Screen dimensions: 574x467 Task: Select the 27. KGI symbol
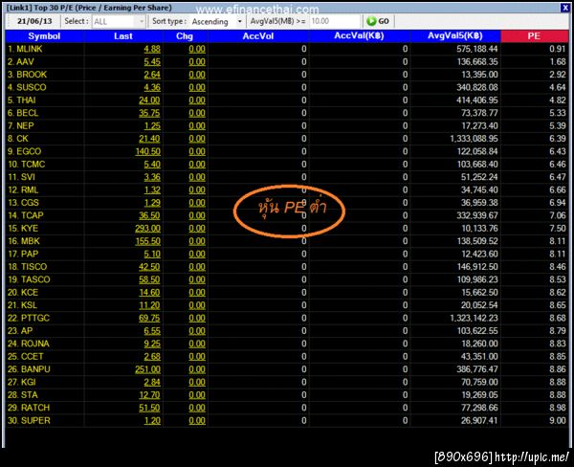(22, 383)
